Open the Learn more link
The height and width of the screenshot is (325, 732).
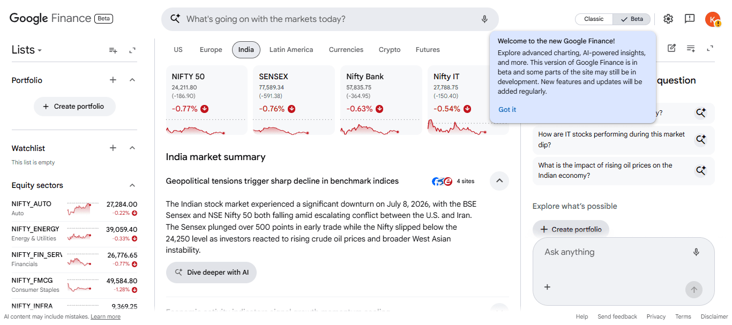click(106, 316)
